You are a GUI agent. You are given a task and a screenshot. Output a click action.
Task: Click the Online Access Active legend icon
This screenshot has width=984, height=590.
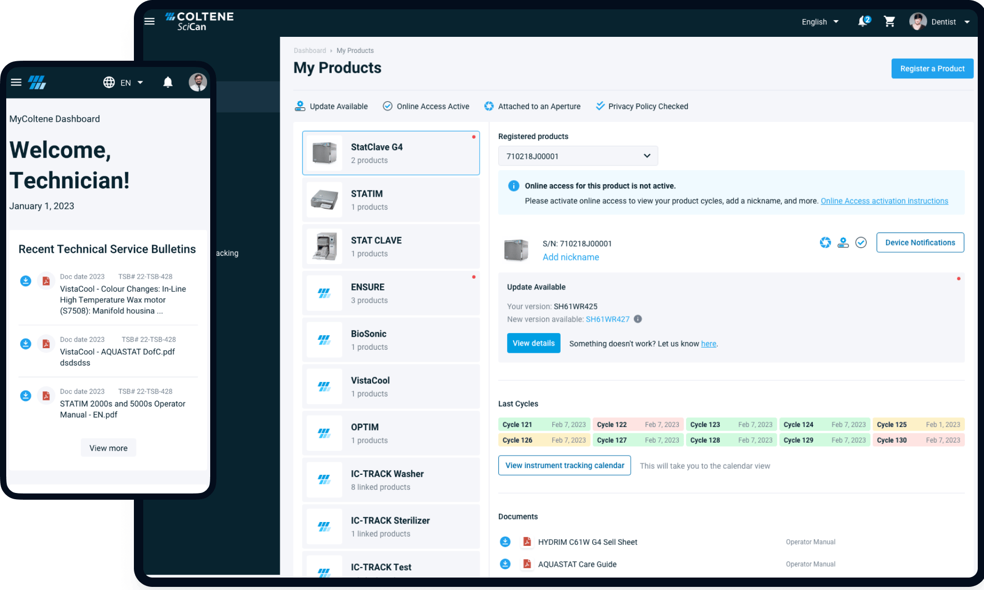[x=388, y=106]
